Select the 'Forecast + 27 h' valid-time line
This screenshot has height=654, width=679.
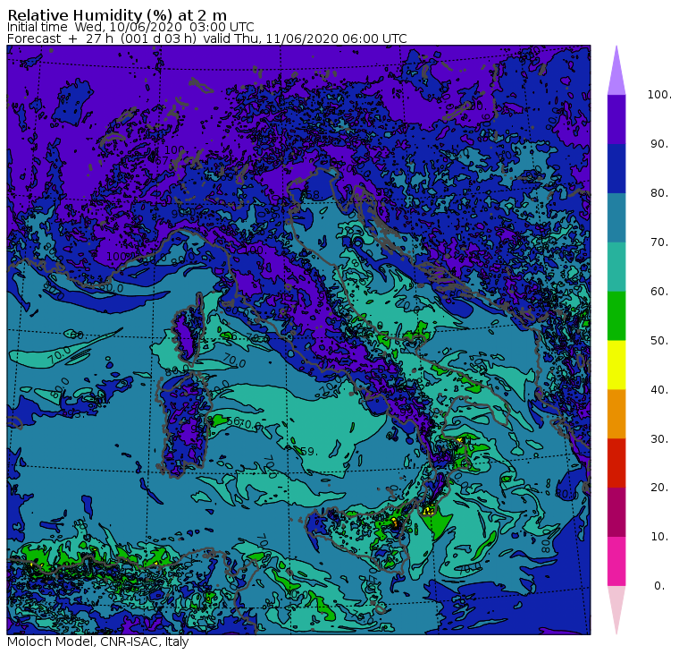(x=207, y=38)
